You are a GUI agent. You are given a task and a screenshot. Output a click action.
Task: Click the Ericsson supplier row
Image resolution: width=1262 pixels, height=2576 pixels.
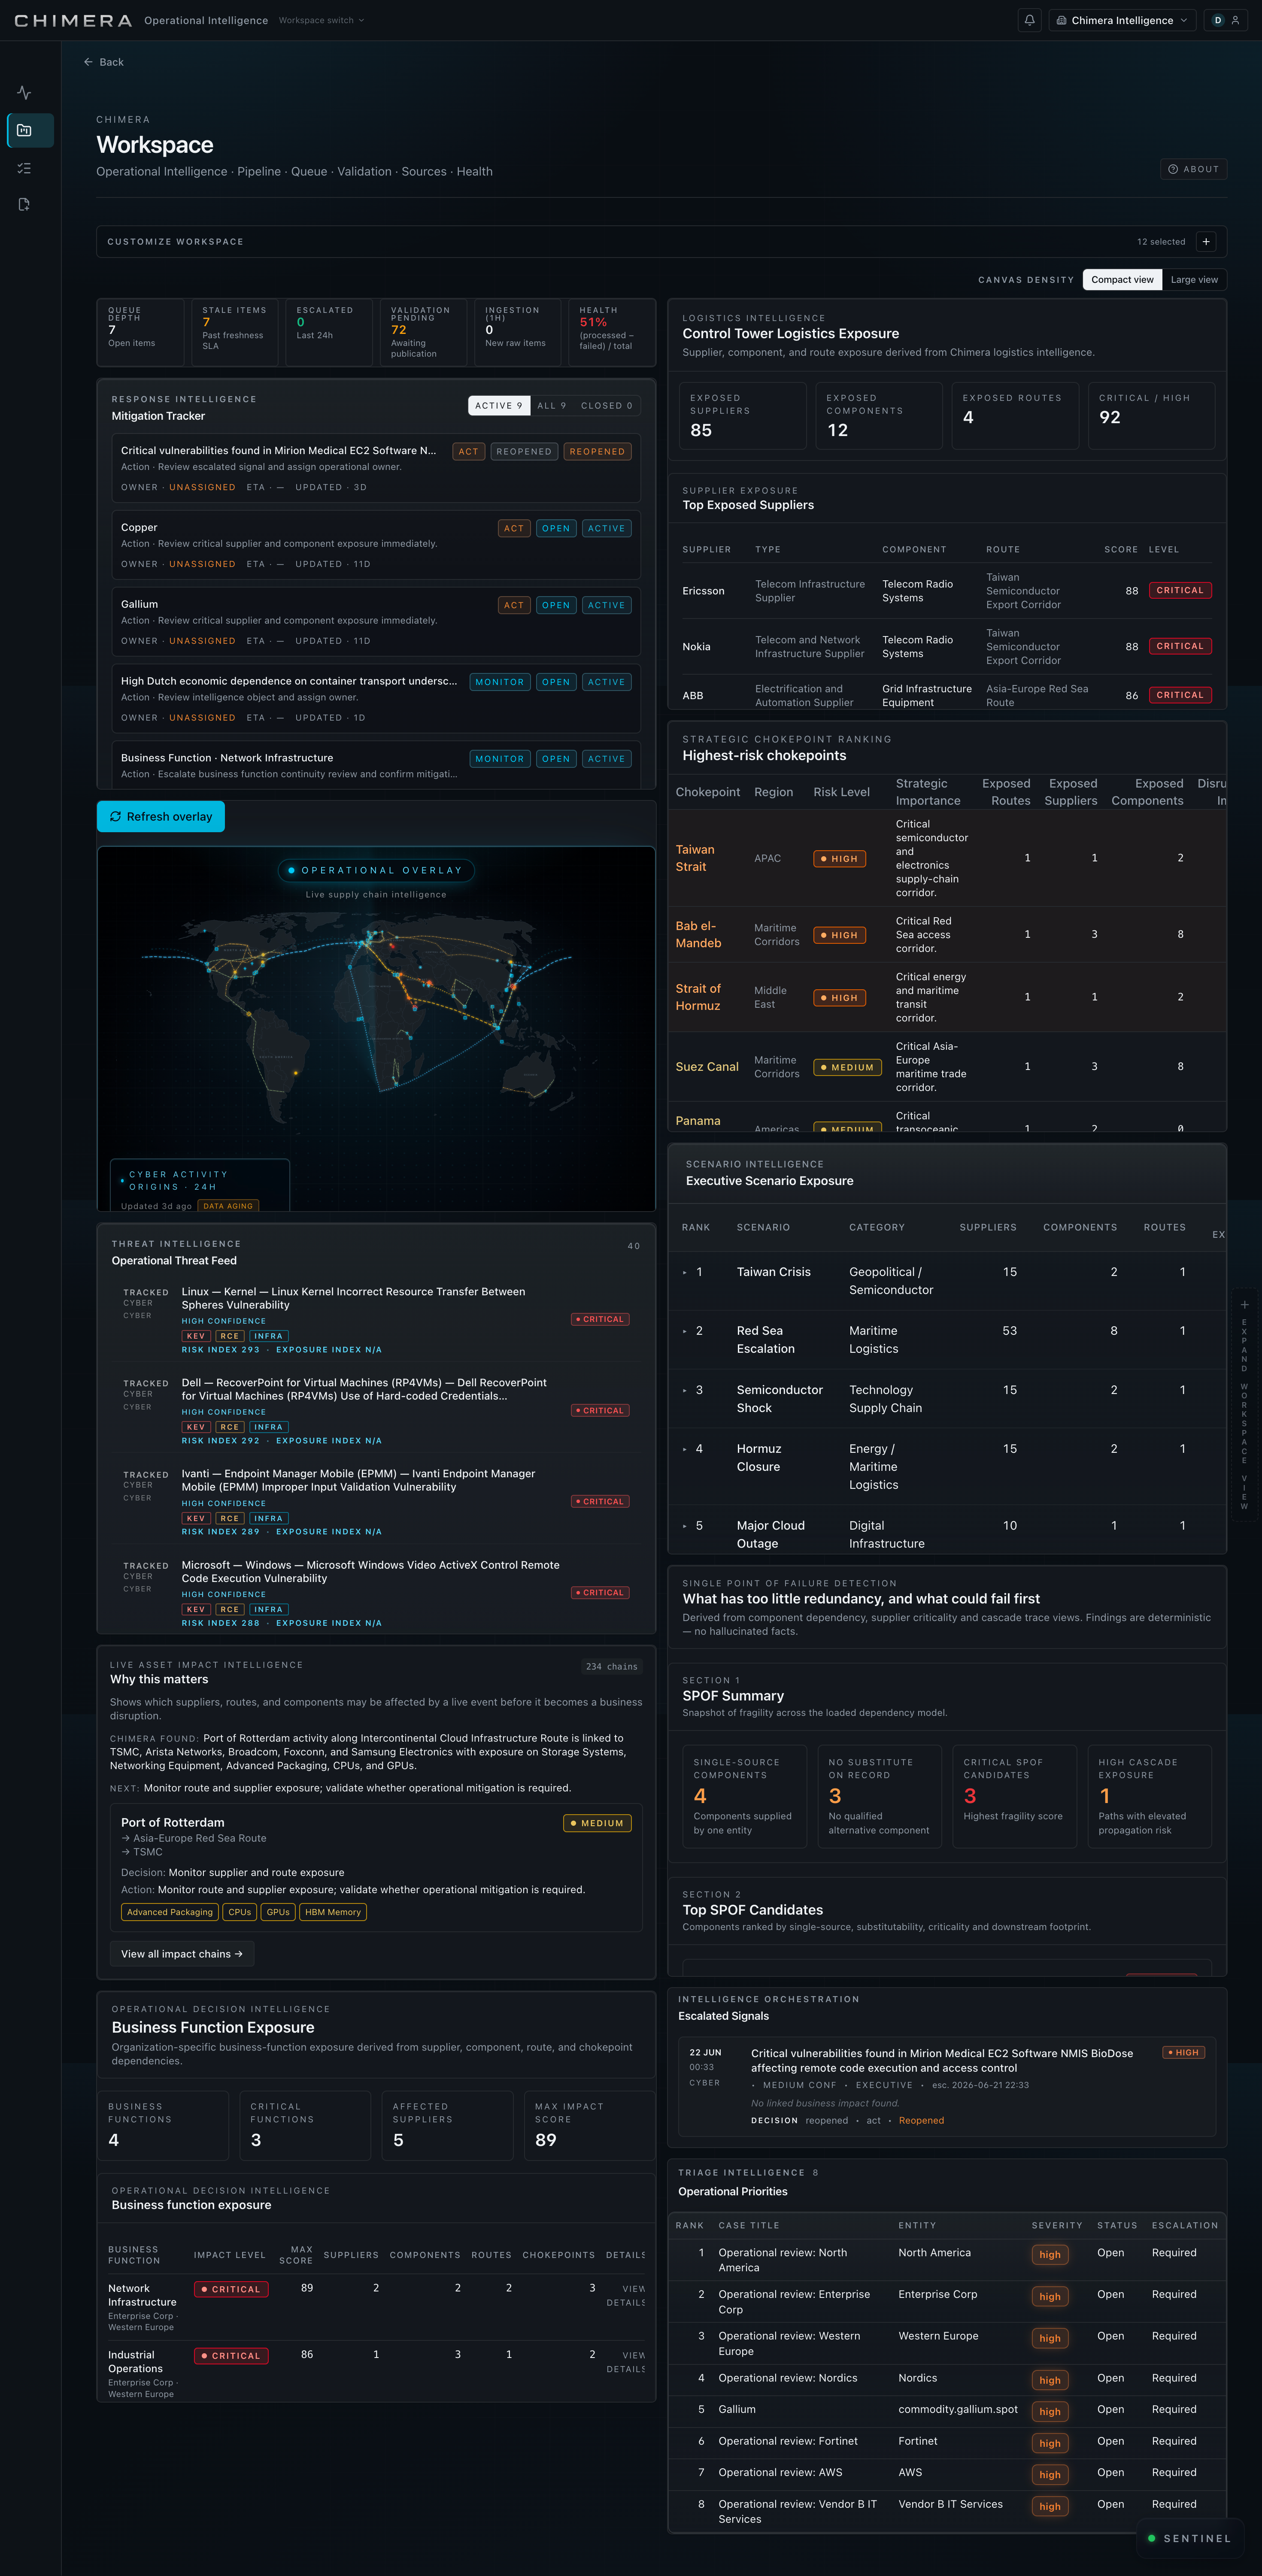(946, 591)
